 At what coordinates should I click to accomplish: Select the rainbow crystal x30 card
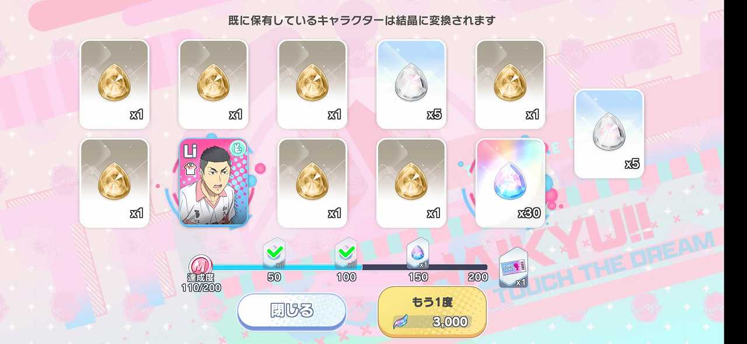pyautogui.click(x=510, y=182)
